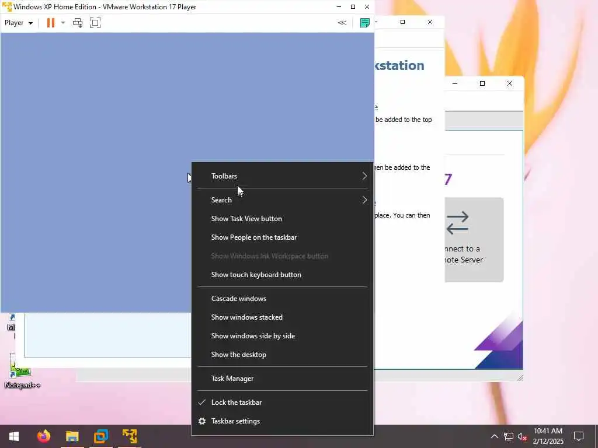Switch to VMware Workstation Player taskbar icon
Screen dimensions: 598x448
click(101, 436)
